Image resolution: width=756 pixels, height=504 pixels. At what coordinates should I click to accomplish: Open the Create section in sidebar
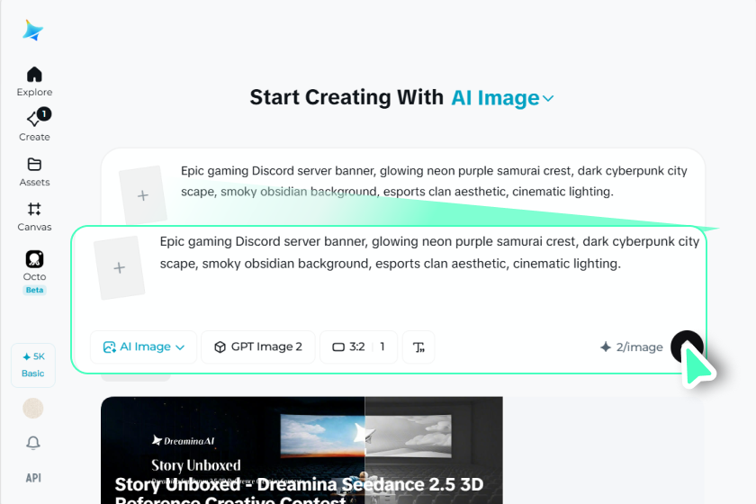[x=34, y=125]
